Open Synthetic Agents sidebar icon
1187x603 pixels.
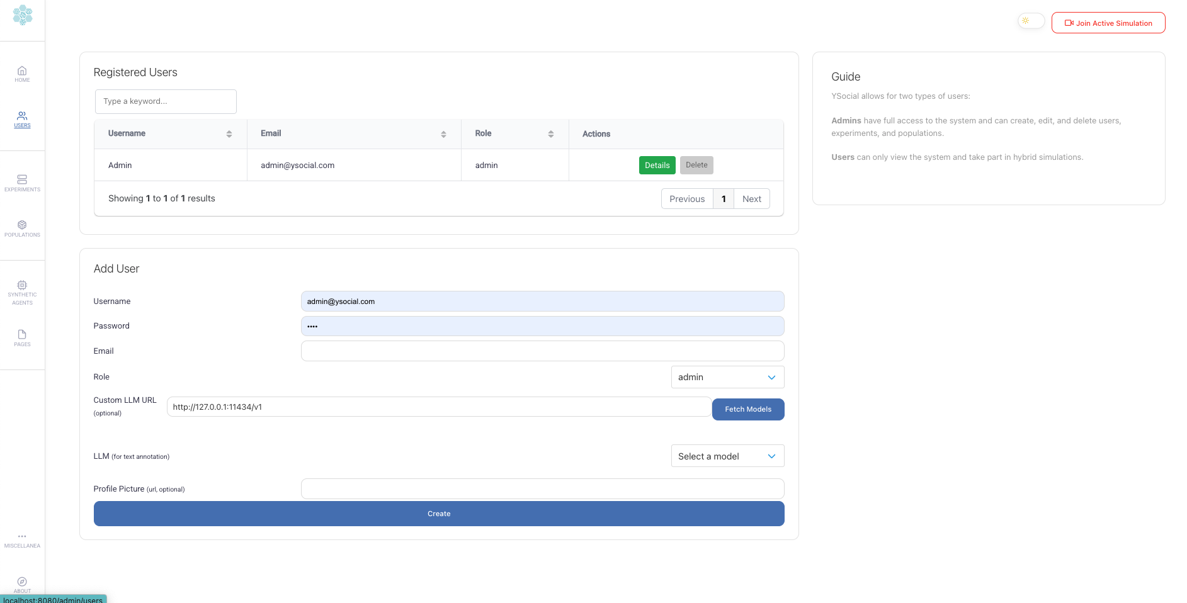click(x=22, y=286)
